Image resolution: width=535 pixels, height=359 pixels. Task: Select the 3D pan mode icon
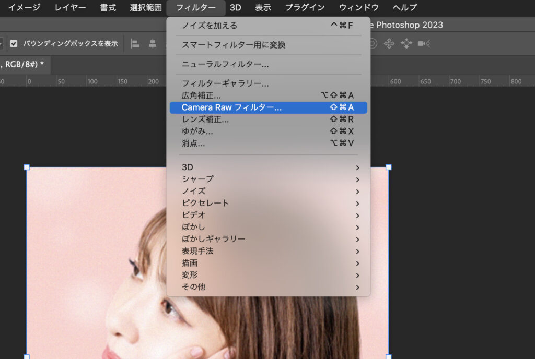(x=389, y=44)
